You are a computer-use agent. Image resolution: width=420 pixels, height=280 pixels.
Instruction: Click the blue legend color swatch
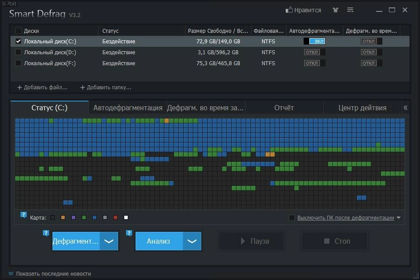click(x=94, y=217)
